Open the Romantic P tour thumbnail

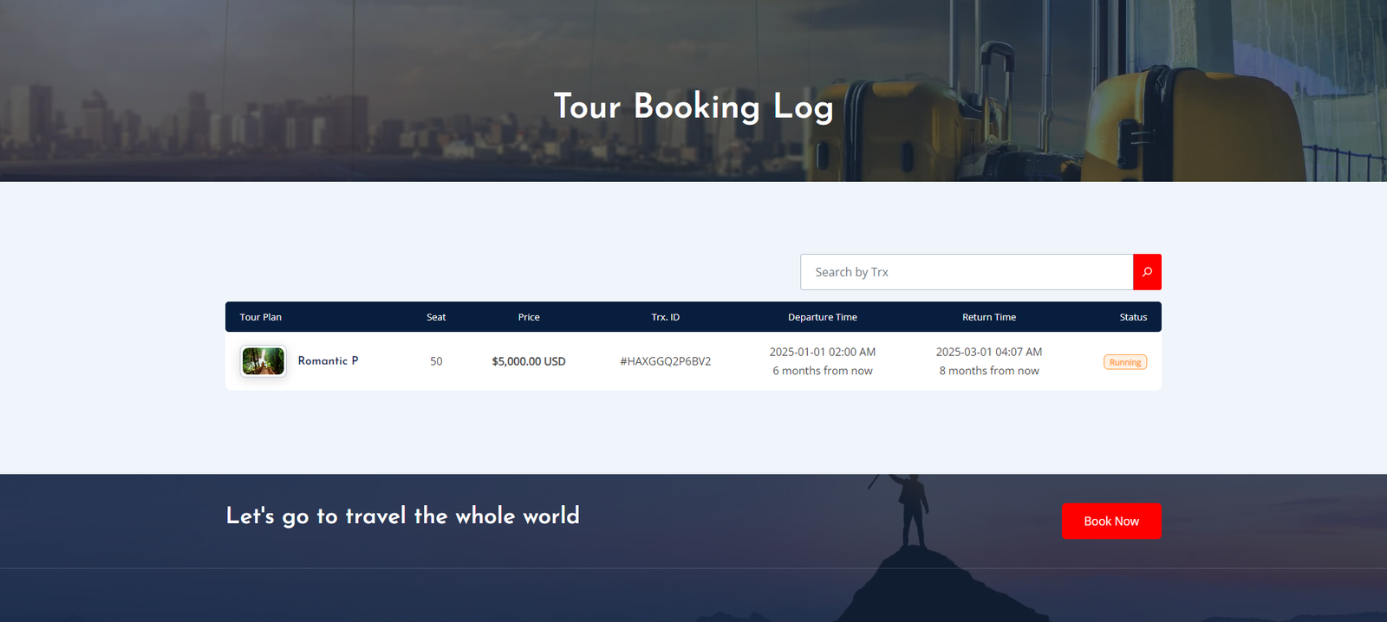tap(264, 361)
